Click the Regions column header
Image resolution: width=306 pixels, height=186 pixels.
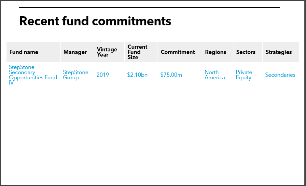[x=216, y=52]
